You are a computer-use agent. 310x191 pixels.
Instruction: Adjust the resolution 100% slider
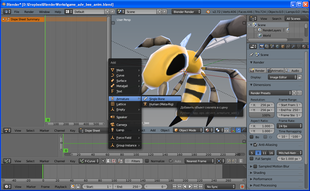(262, 115)
